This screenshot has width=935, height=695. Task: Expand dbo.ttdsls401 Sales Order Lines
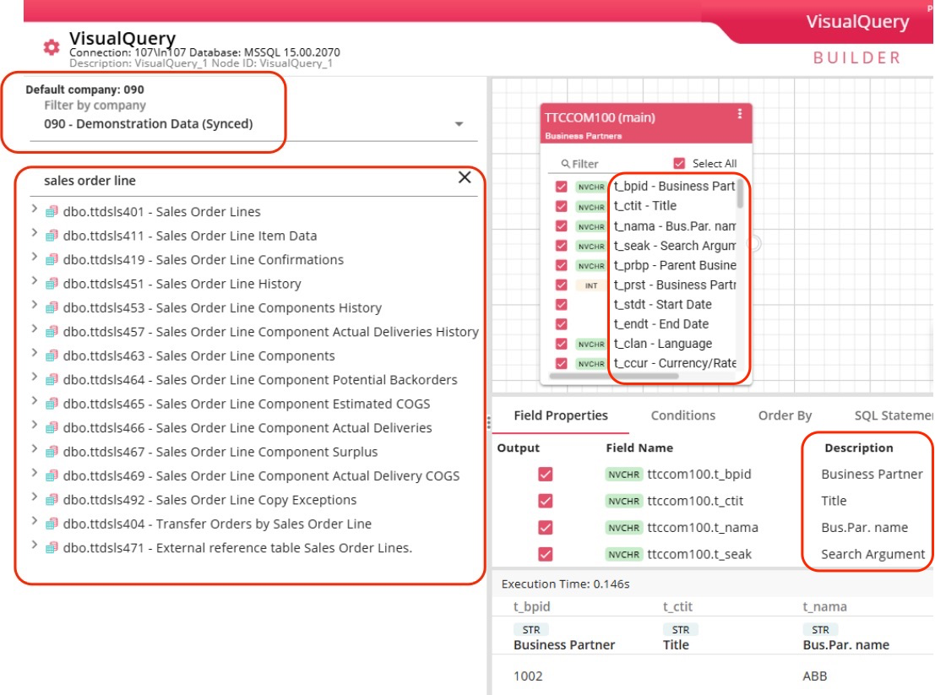34,209
